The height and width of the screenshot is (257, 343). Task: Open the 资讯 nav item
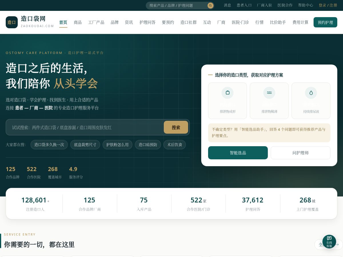click(129, 22)
